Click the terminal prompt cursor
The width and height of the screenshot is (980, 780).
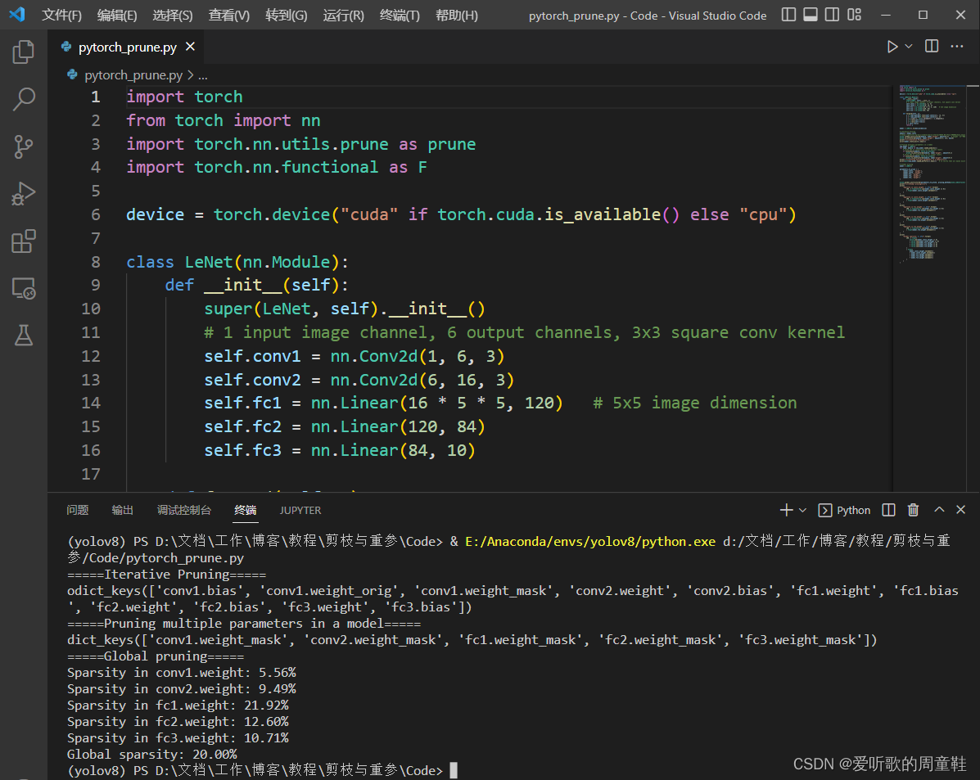(x=454, y=770)
